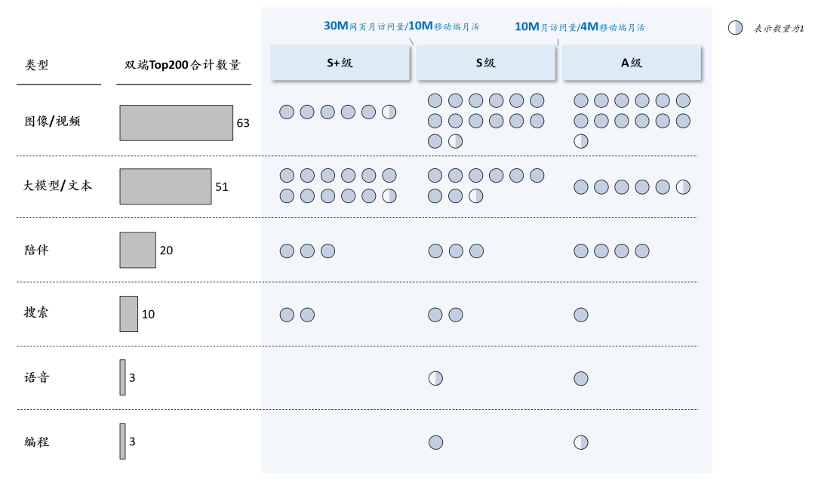The width and height of the screenshot is (815, 483).
Task: Click the 图像/视频 category label
Action: pos(53,122)
